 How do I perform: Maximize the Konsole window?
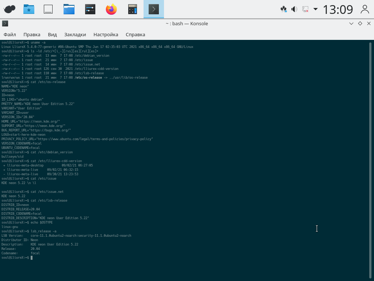tap(360, 23)
